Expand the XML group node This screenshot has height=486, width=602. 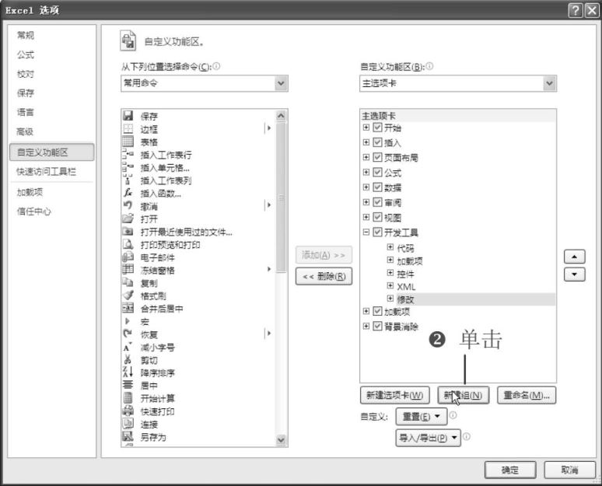pos(390,285)
